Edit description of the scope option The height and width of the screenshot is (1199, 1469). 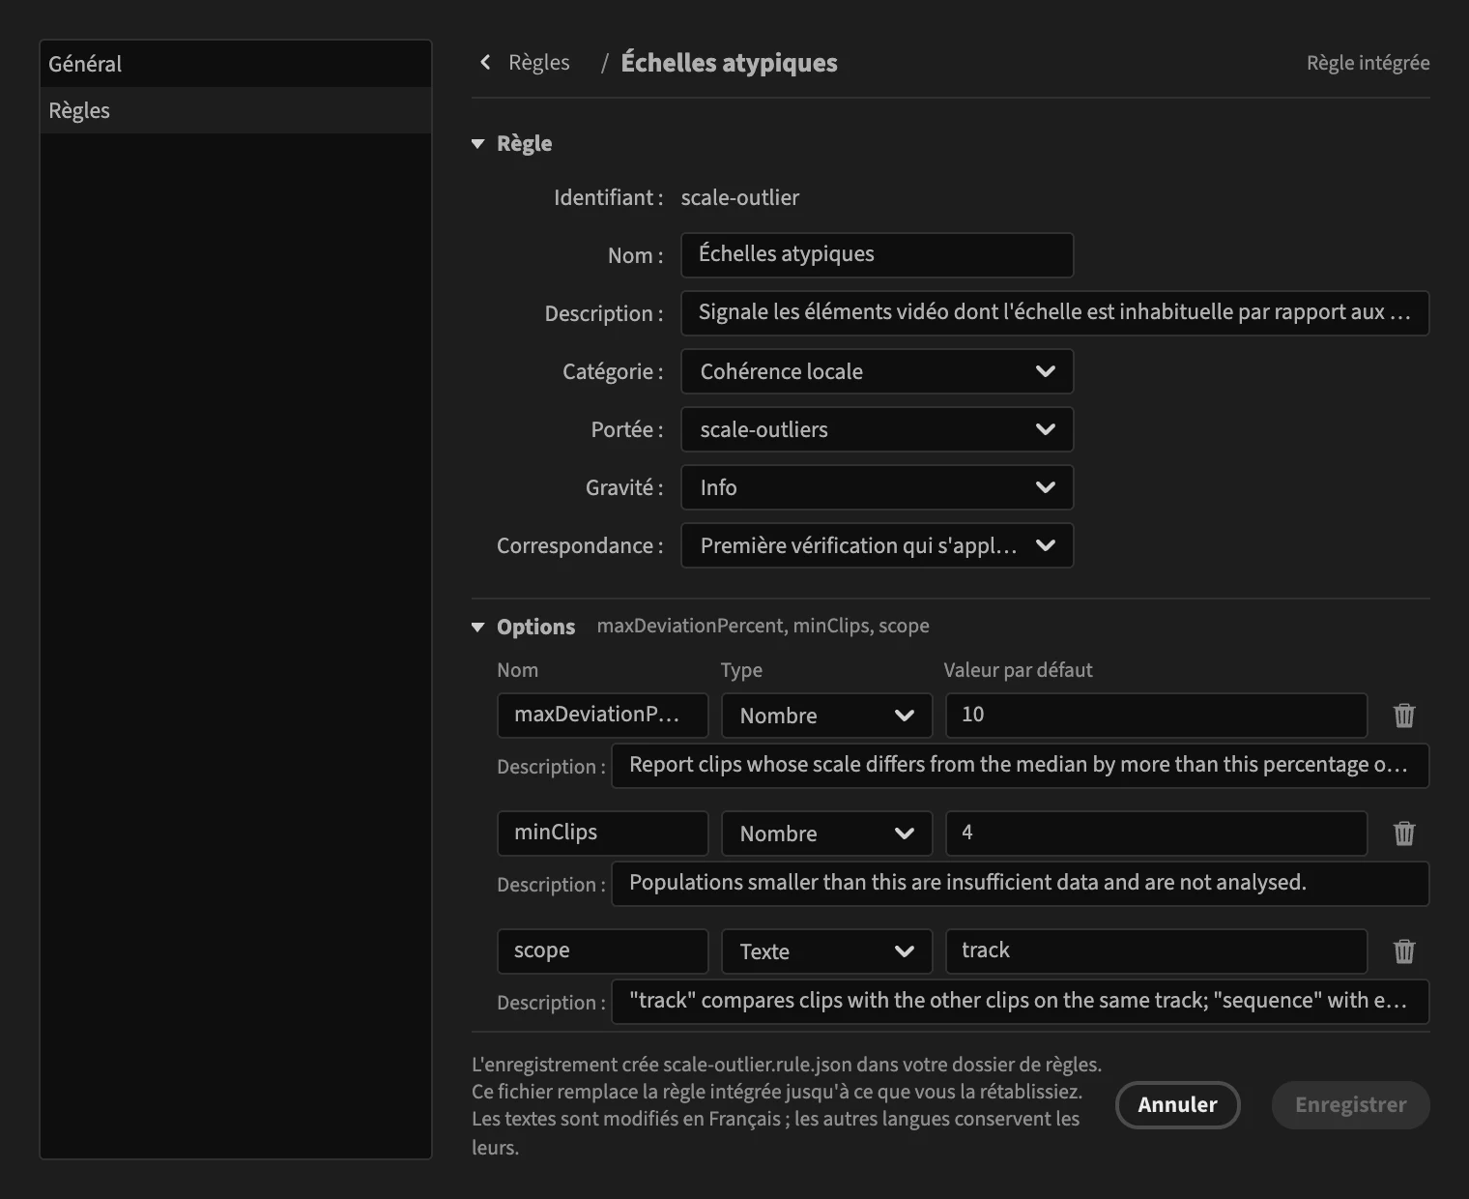point(1020,1002)
